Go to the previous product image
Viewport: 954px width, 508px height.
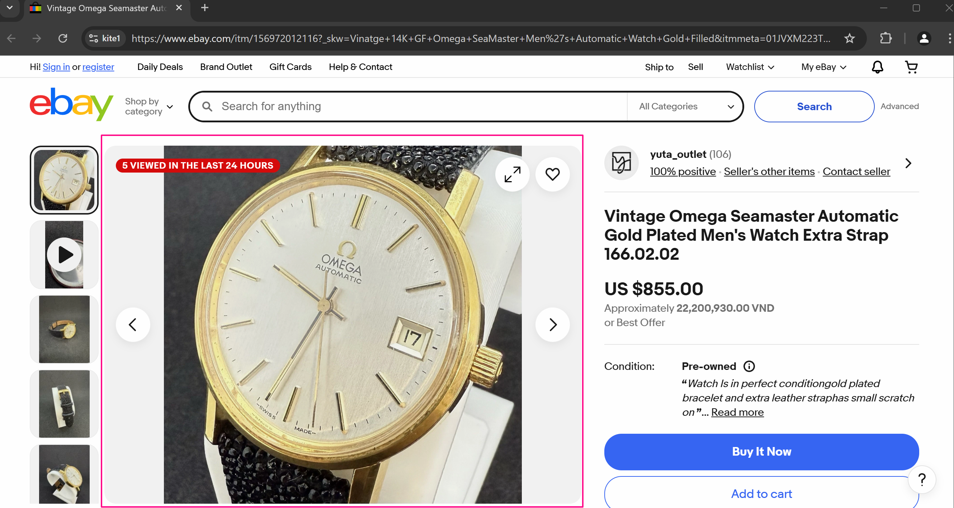[133, 325]
